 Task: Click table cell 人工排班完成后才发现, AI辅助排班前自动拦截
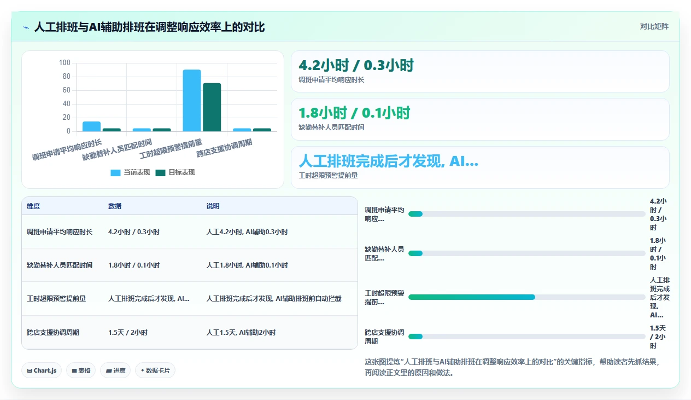coord(274,299)
